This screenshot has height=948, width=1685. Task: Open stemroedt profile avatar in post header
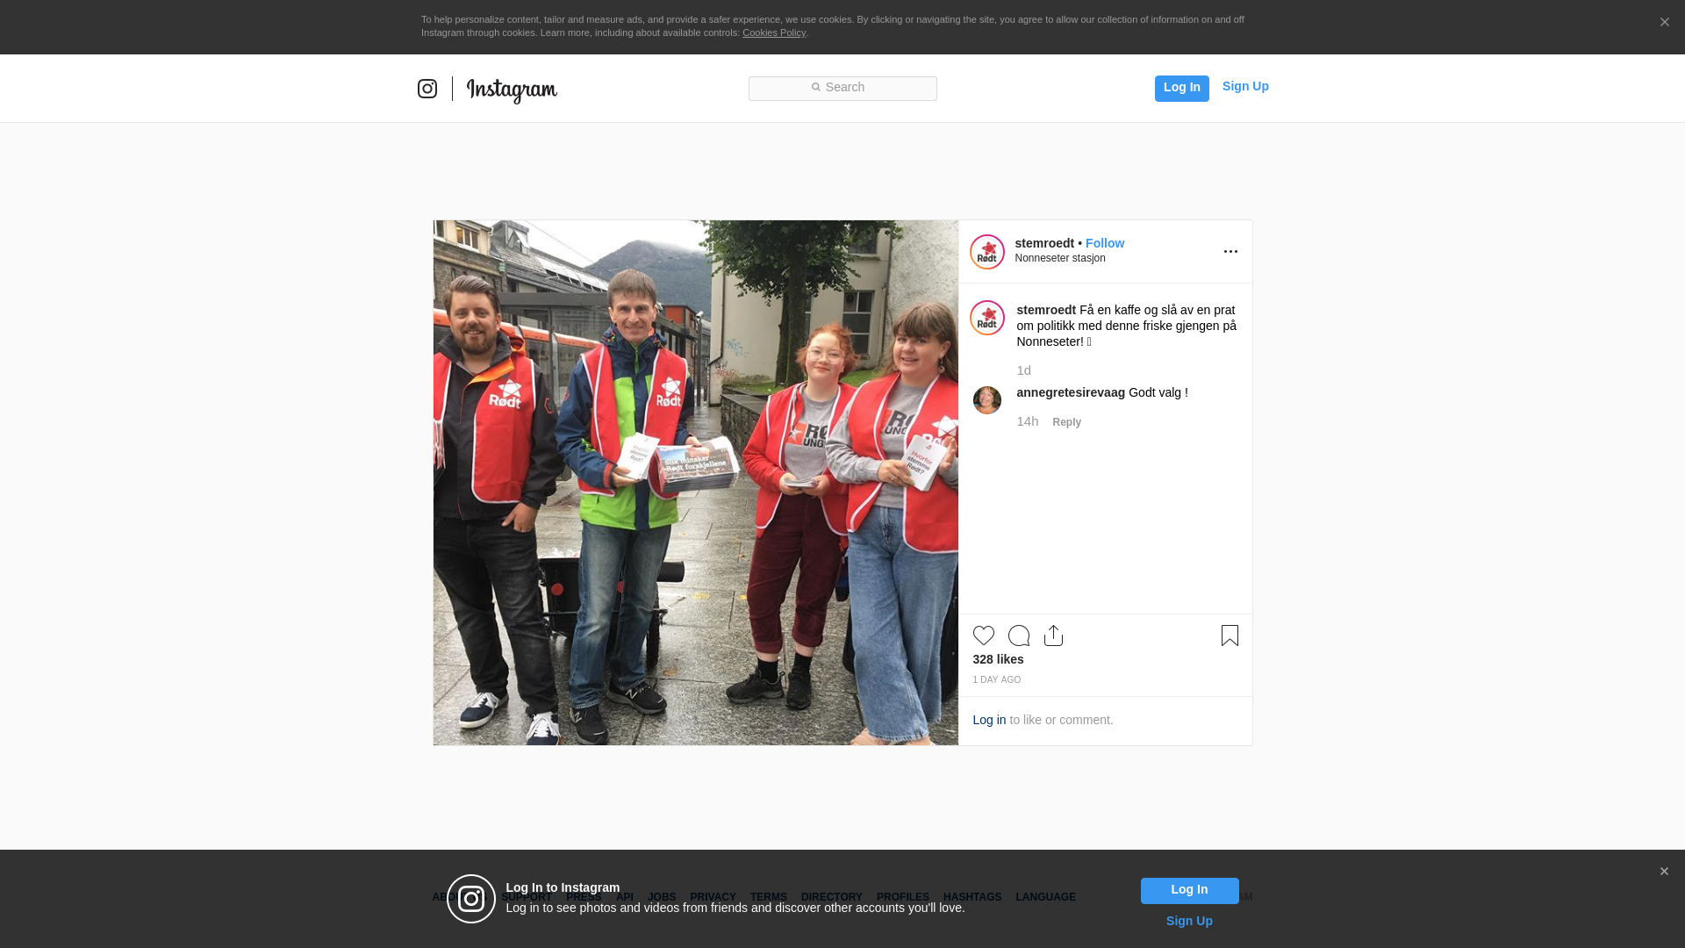pyautogui.click(x=987, y=252)
